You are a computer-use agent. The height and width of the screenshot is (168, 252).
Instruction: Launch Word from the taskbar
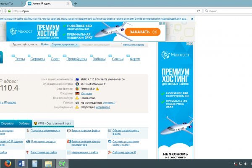22,163
